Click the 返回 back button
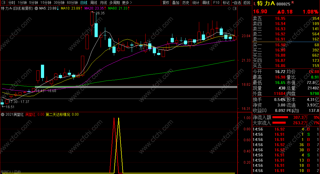Screen dimensions: 320x174 pos(247,3)
